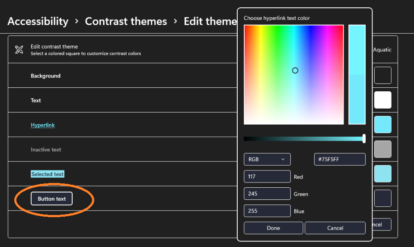Image resolution: width=414 pixels, height=247 pixels.
Task: Click the Inactive text label
Action: 46,150
